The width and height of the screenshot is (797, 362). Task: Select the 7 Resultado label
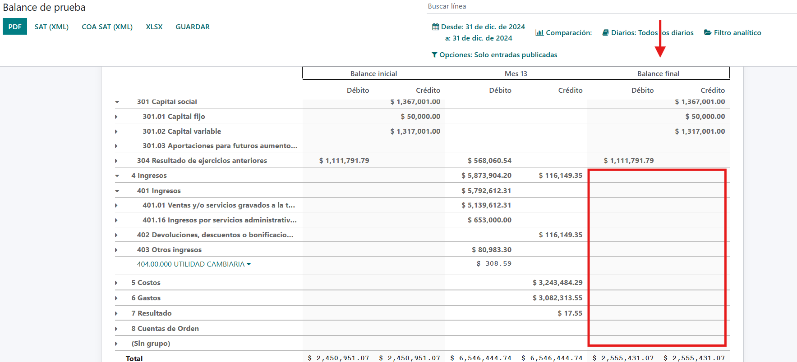[151, 313]
